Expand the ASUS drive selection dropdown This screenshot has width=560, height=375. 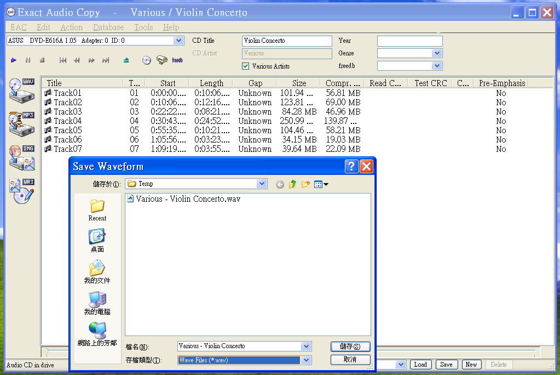click(x=178, y=41)
